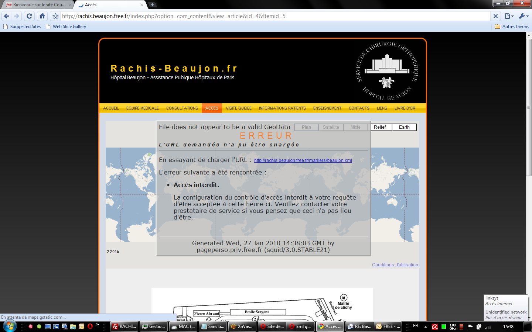Switch the map to Mixte view
The width and height of the screenshot is (532, 332).
click(x=355, y=127)
